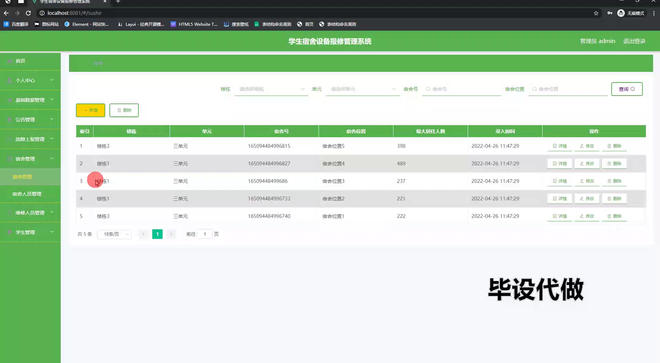View 详情 for 宿舍位置1 row

click(560, 216)
